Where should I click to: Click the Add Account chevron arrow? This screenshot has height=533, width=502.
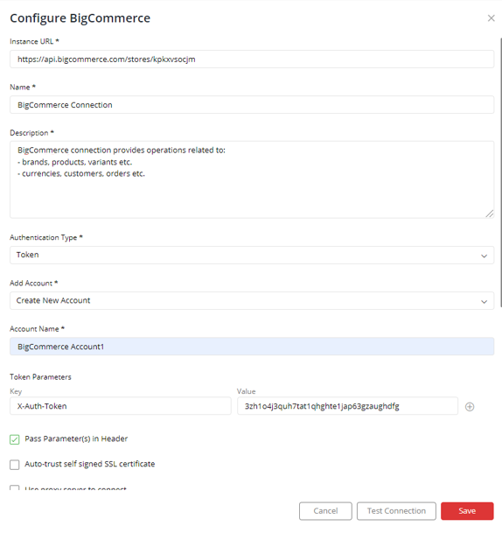pyautogui.click(x=484, y=302)
